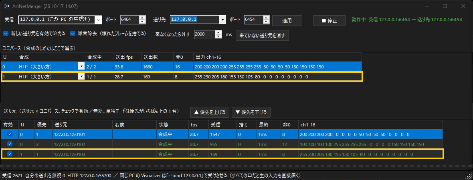473x180 pixels.
Task: Select the fps value 33.6
Action: tap(127, 66)
